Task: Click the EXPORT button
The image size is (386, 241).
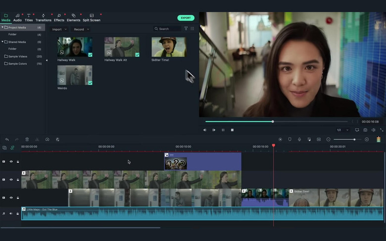Action: [x=186, y=18]
